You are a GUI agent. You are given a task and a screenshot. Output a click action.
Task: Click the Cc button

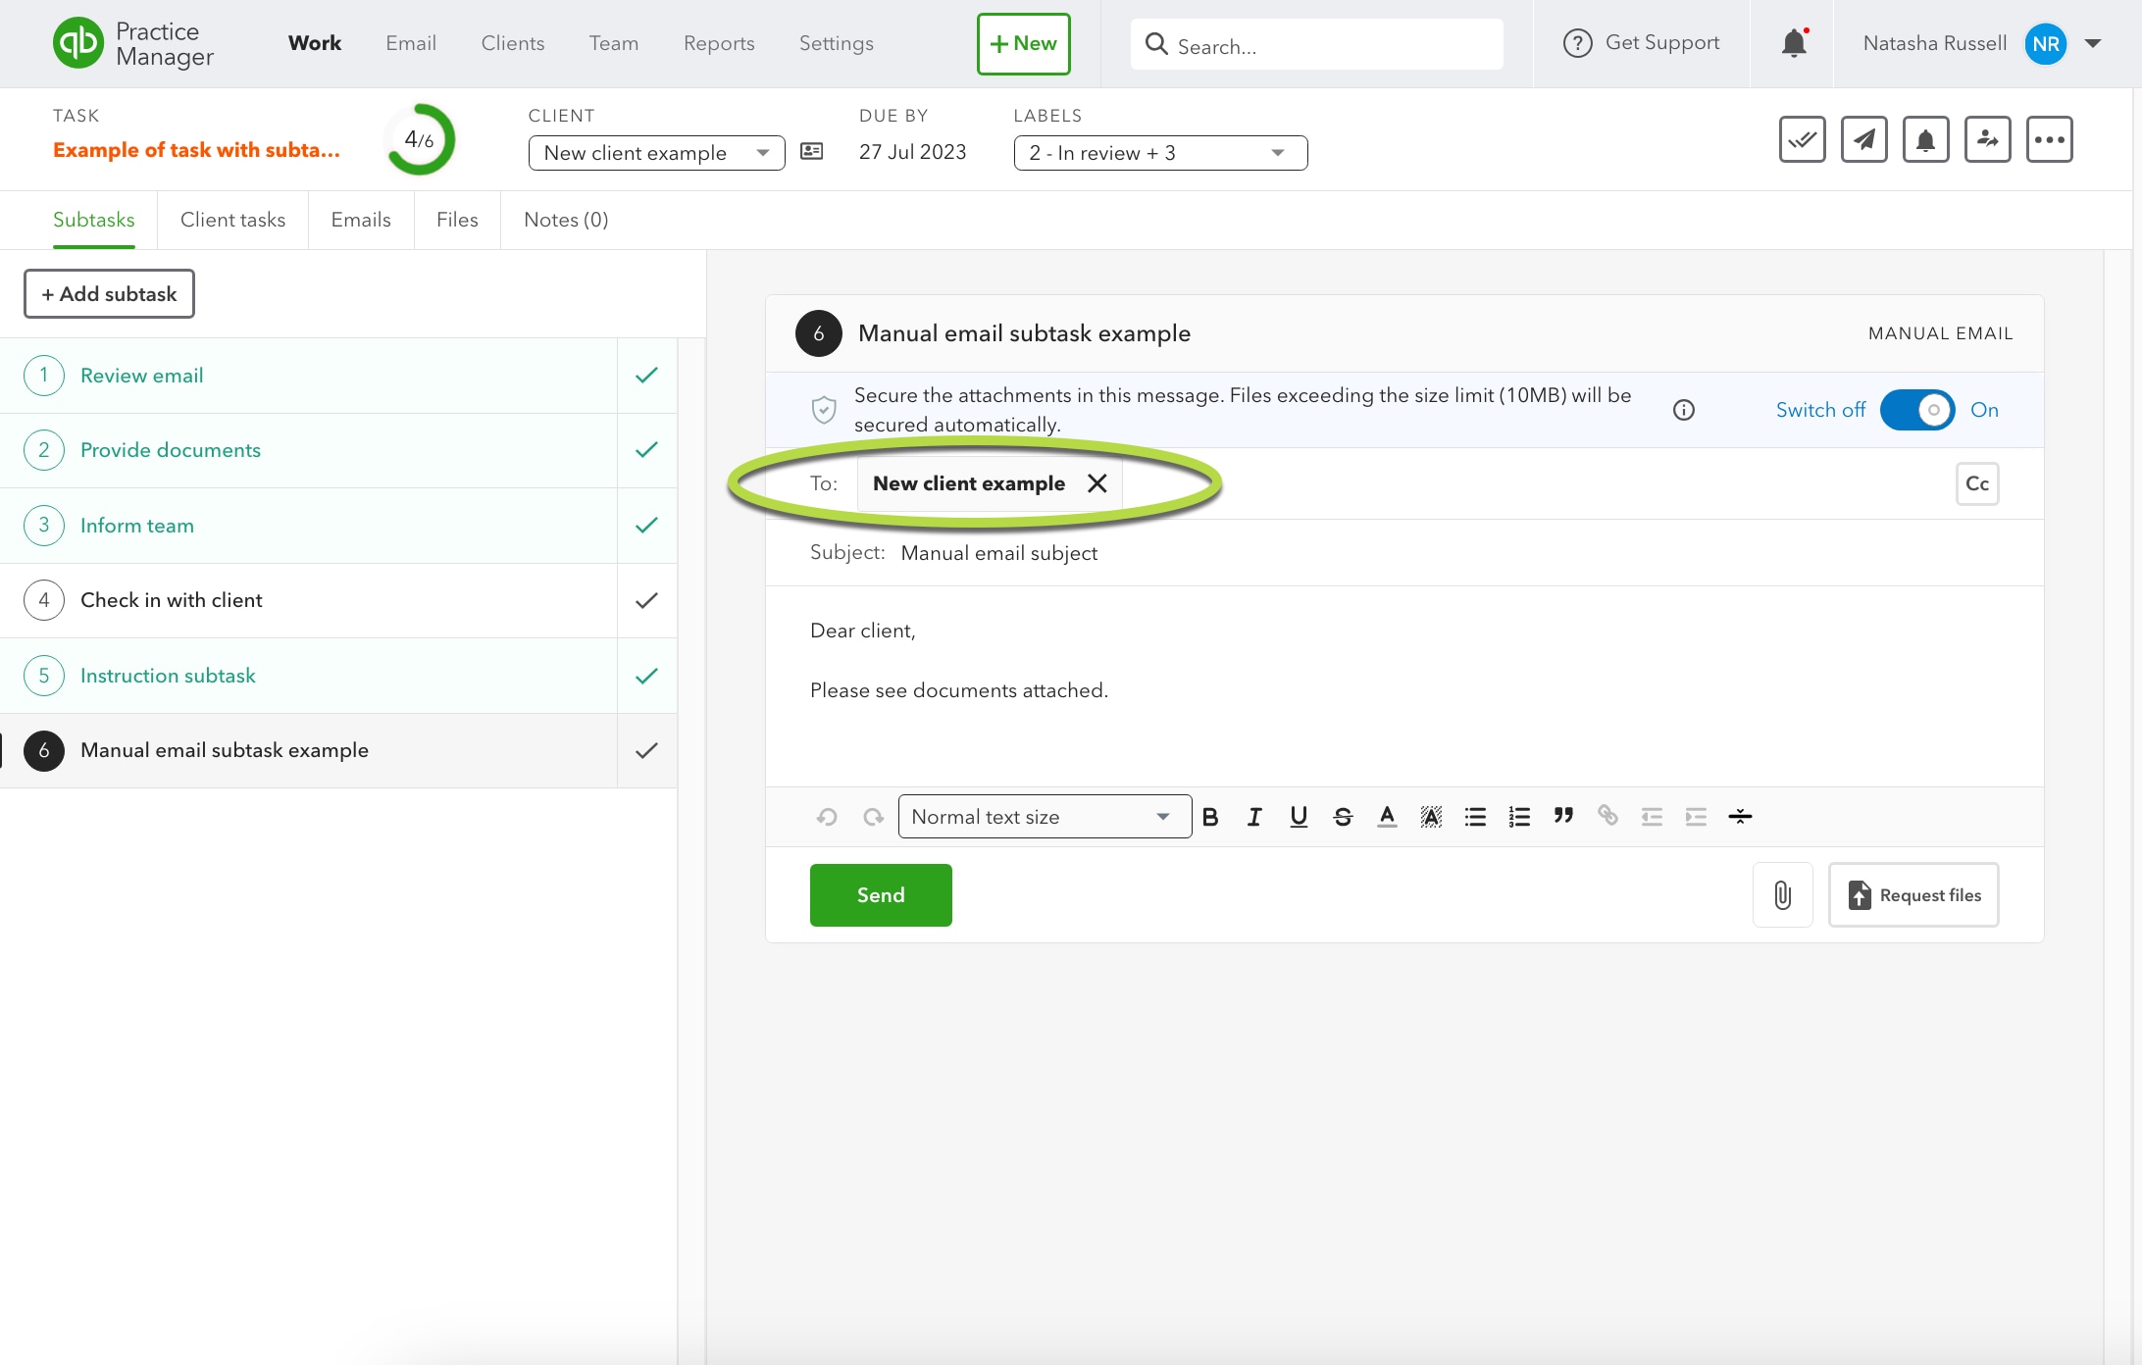click(1977, 483)
